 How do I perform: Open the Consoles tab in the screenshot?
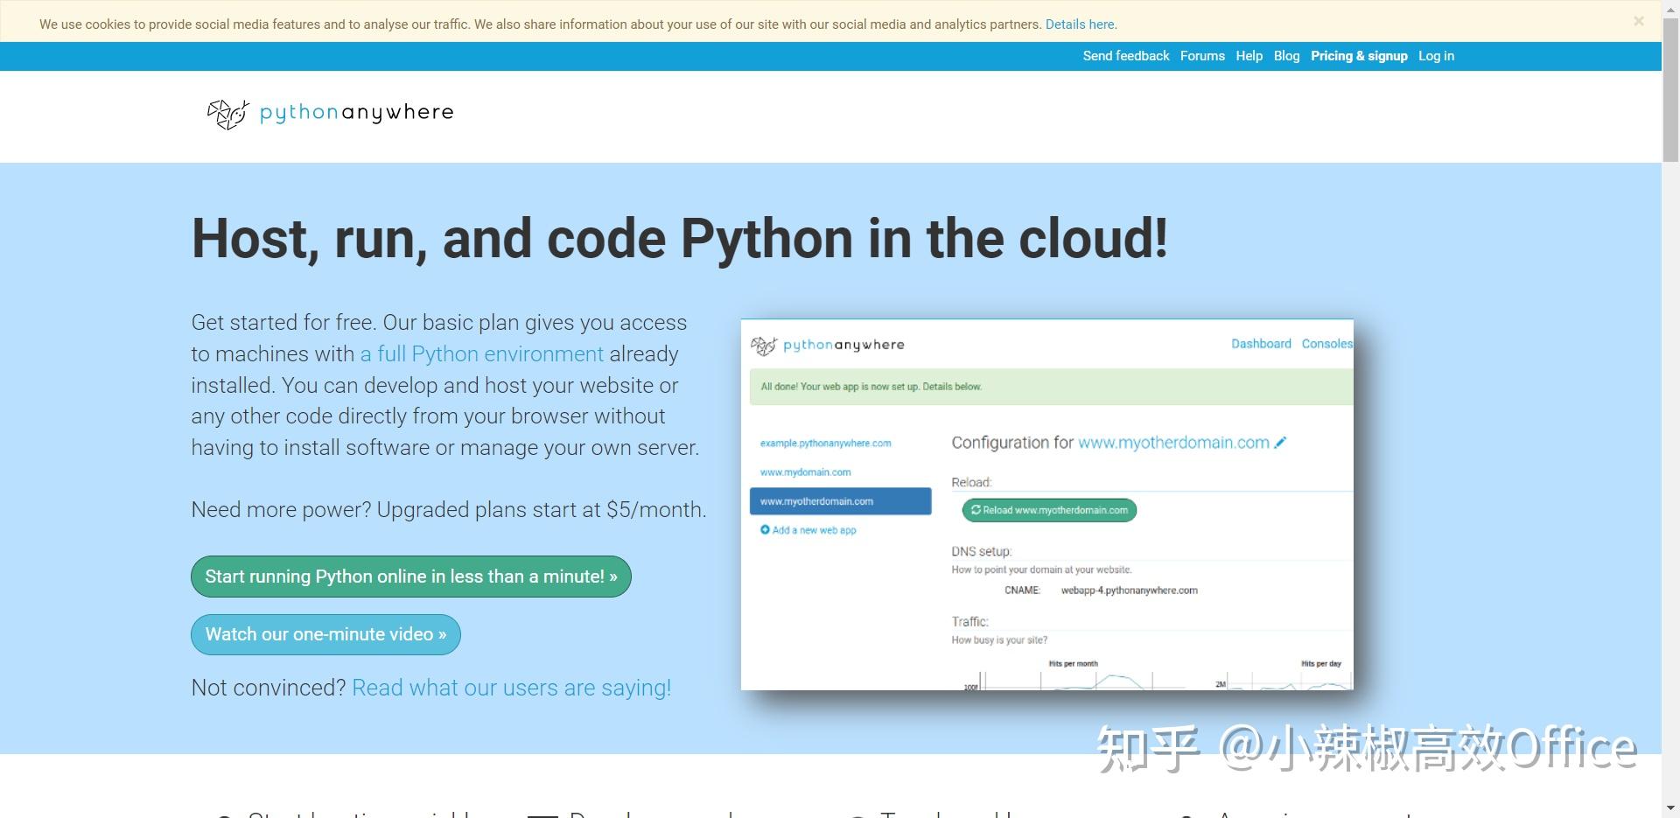coord(1326,344)
